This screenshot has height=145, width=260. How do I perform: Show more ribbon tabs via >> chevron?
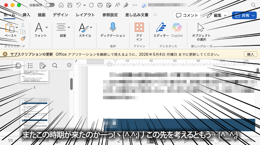(155, 15)
